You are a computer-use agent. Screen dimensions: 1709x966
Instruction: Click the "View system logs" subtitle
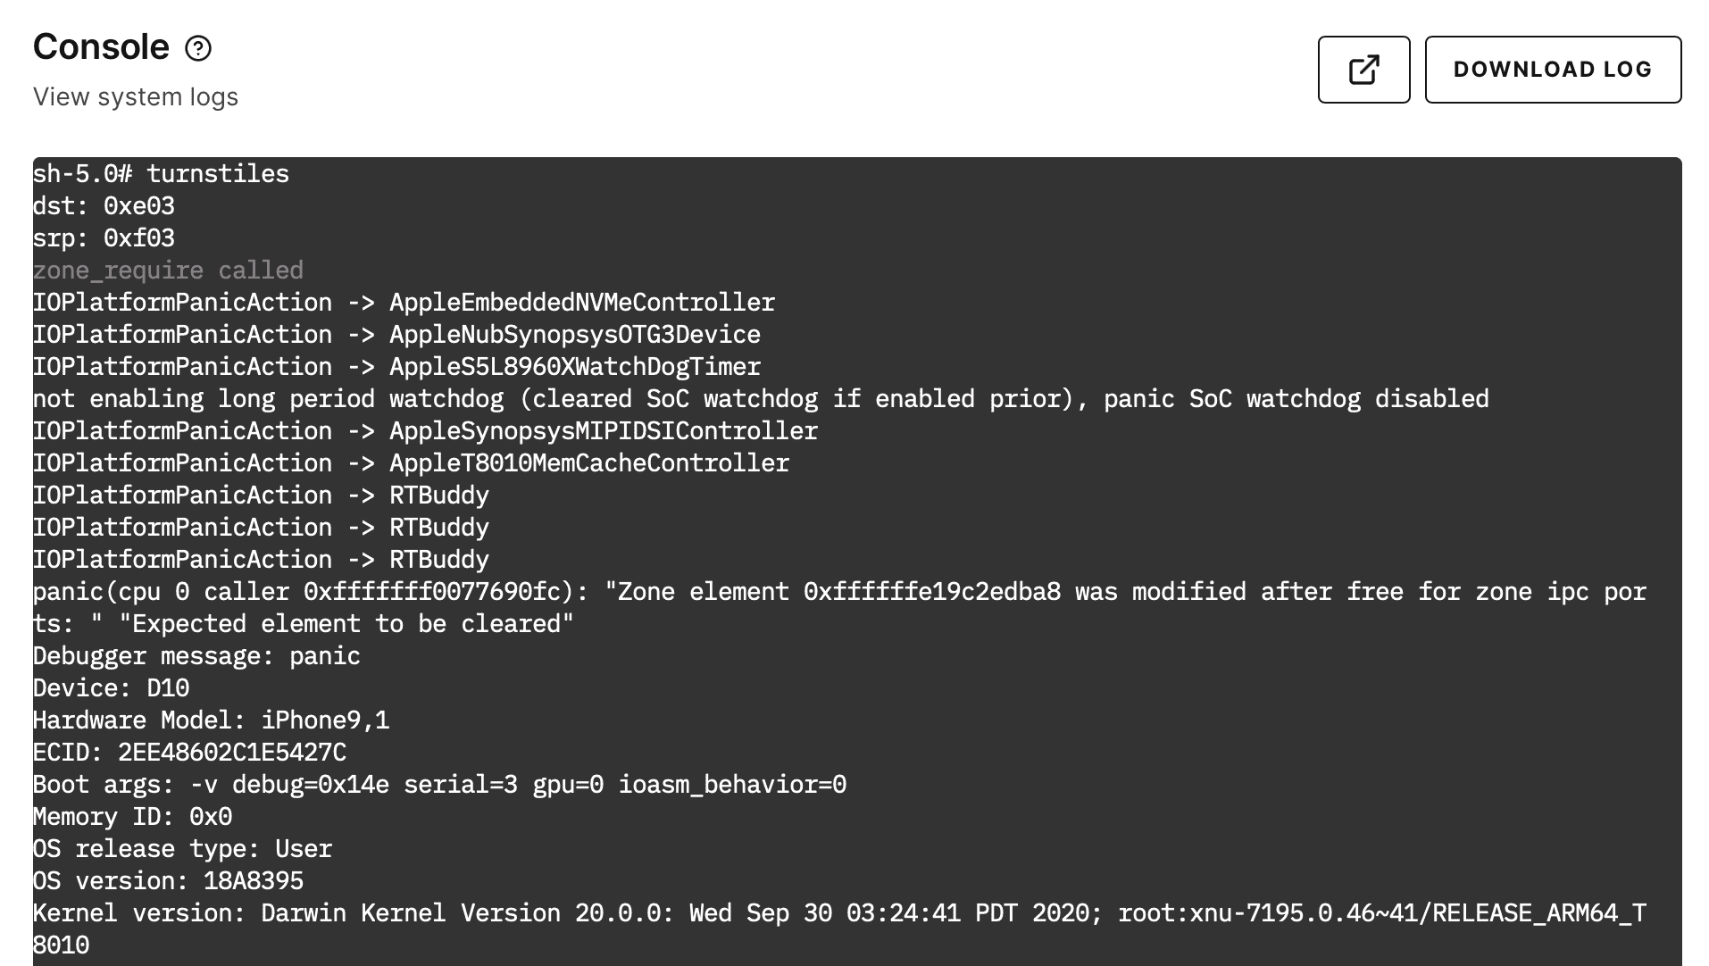136,97
